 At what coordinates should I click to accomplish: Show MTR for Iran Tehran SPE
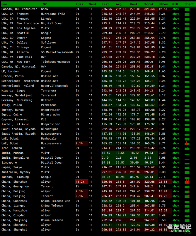pos(176,148)
